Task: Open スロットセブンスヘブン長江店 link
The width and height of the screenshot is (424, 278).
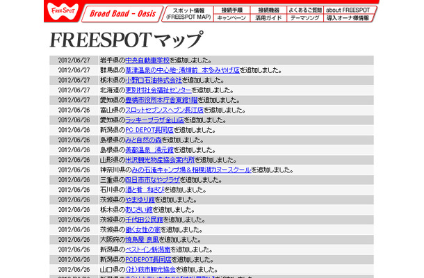Action: (x=165, y=110)
